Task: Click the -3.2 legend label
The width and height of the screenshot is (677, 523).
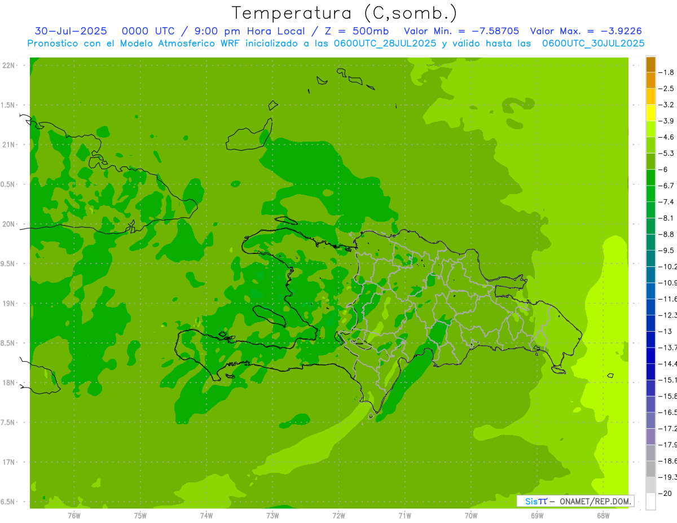Action: 667,105
